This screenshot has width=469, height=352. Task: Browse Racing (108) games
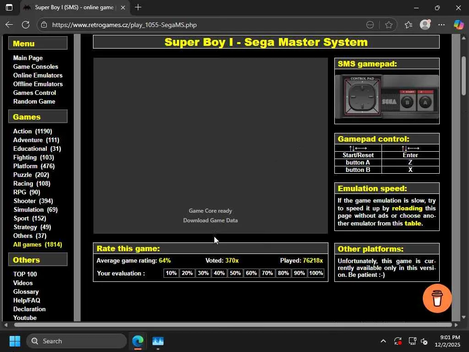click(32, 183)
